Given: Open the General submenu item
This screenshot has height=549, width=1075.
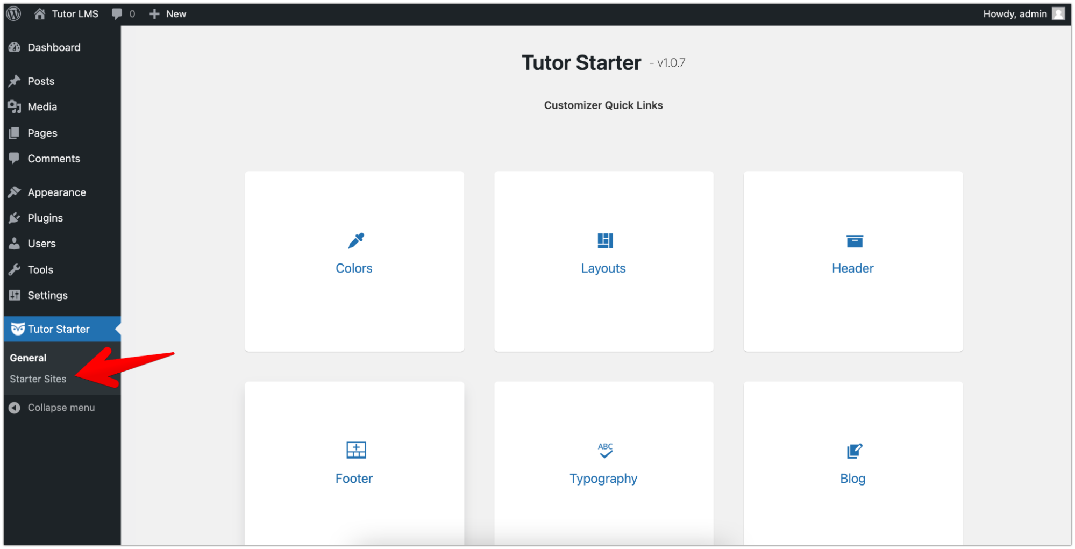Looking at the screenshot, I should click(x=28, y=358).
